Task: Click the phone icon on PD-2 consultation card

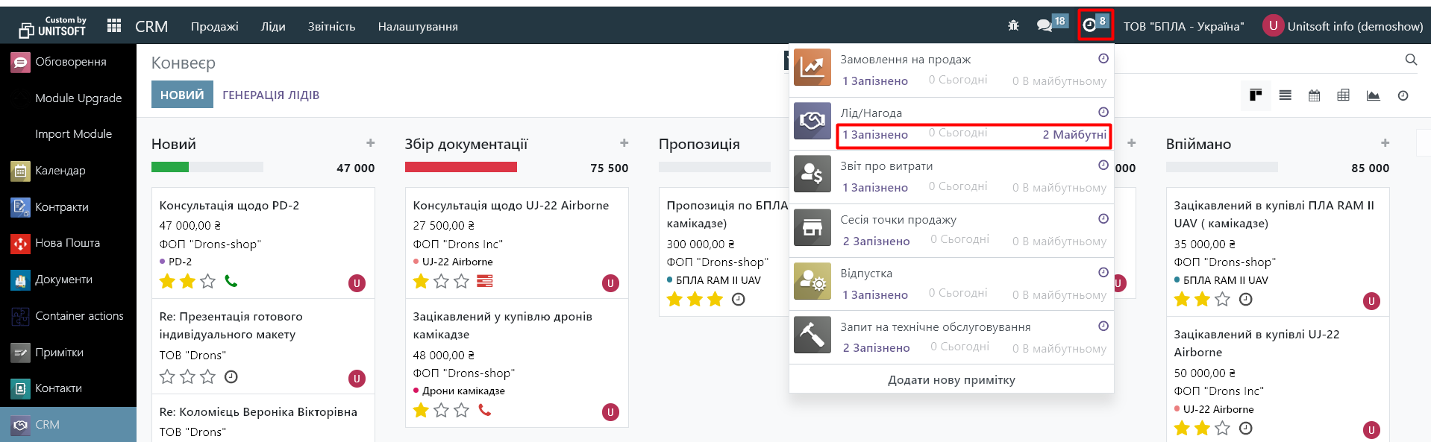Action: 231,282
